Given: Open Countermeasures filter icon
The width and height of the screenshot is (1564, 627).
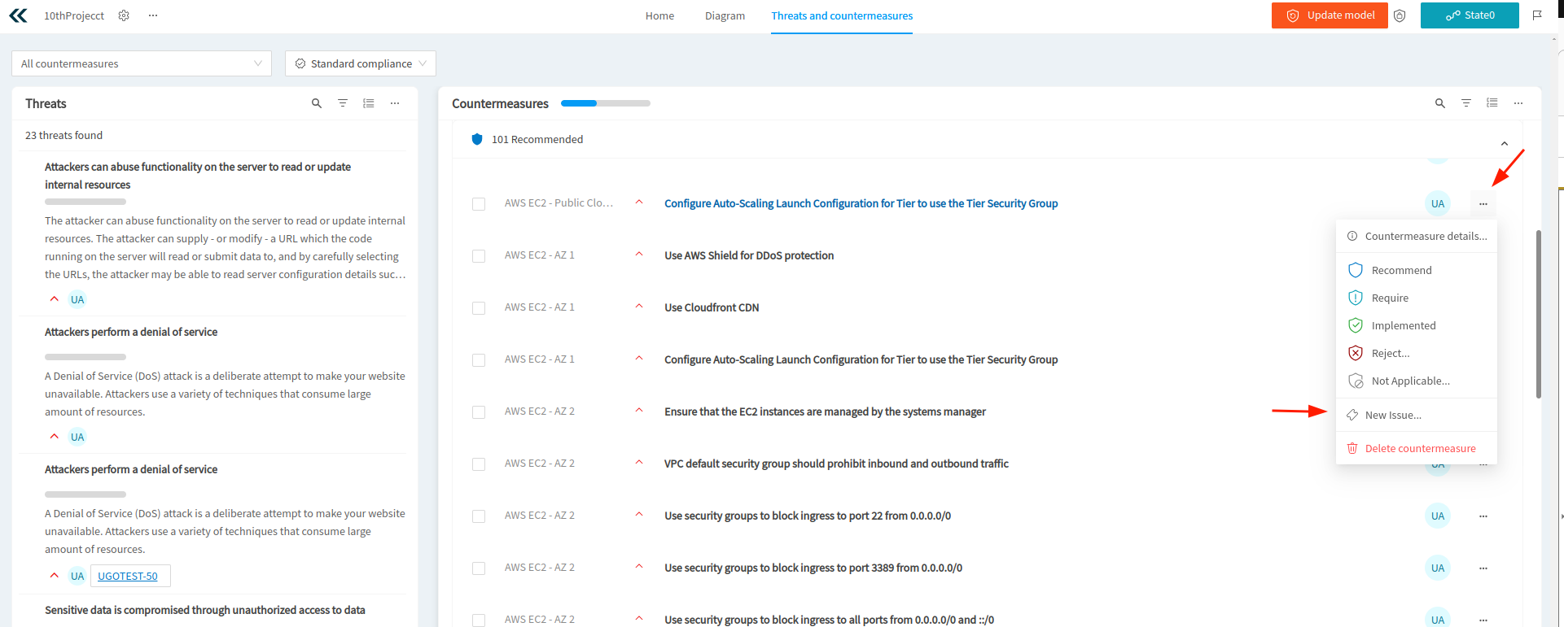Looking at the screenshot, I should [x=1466, y=103].
